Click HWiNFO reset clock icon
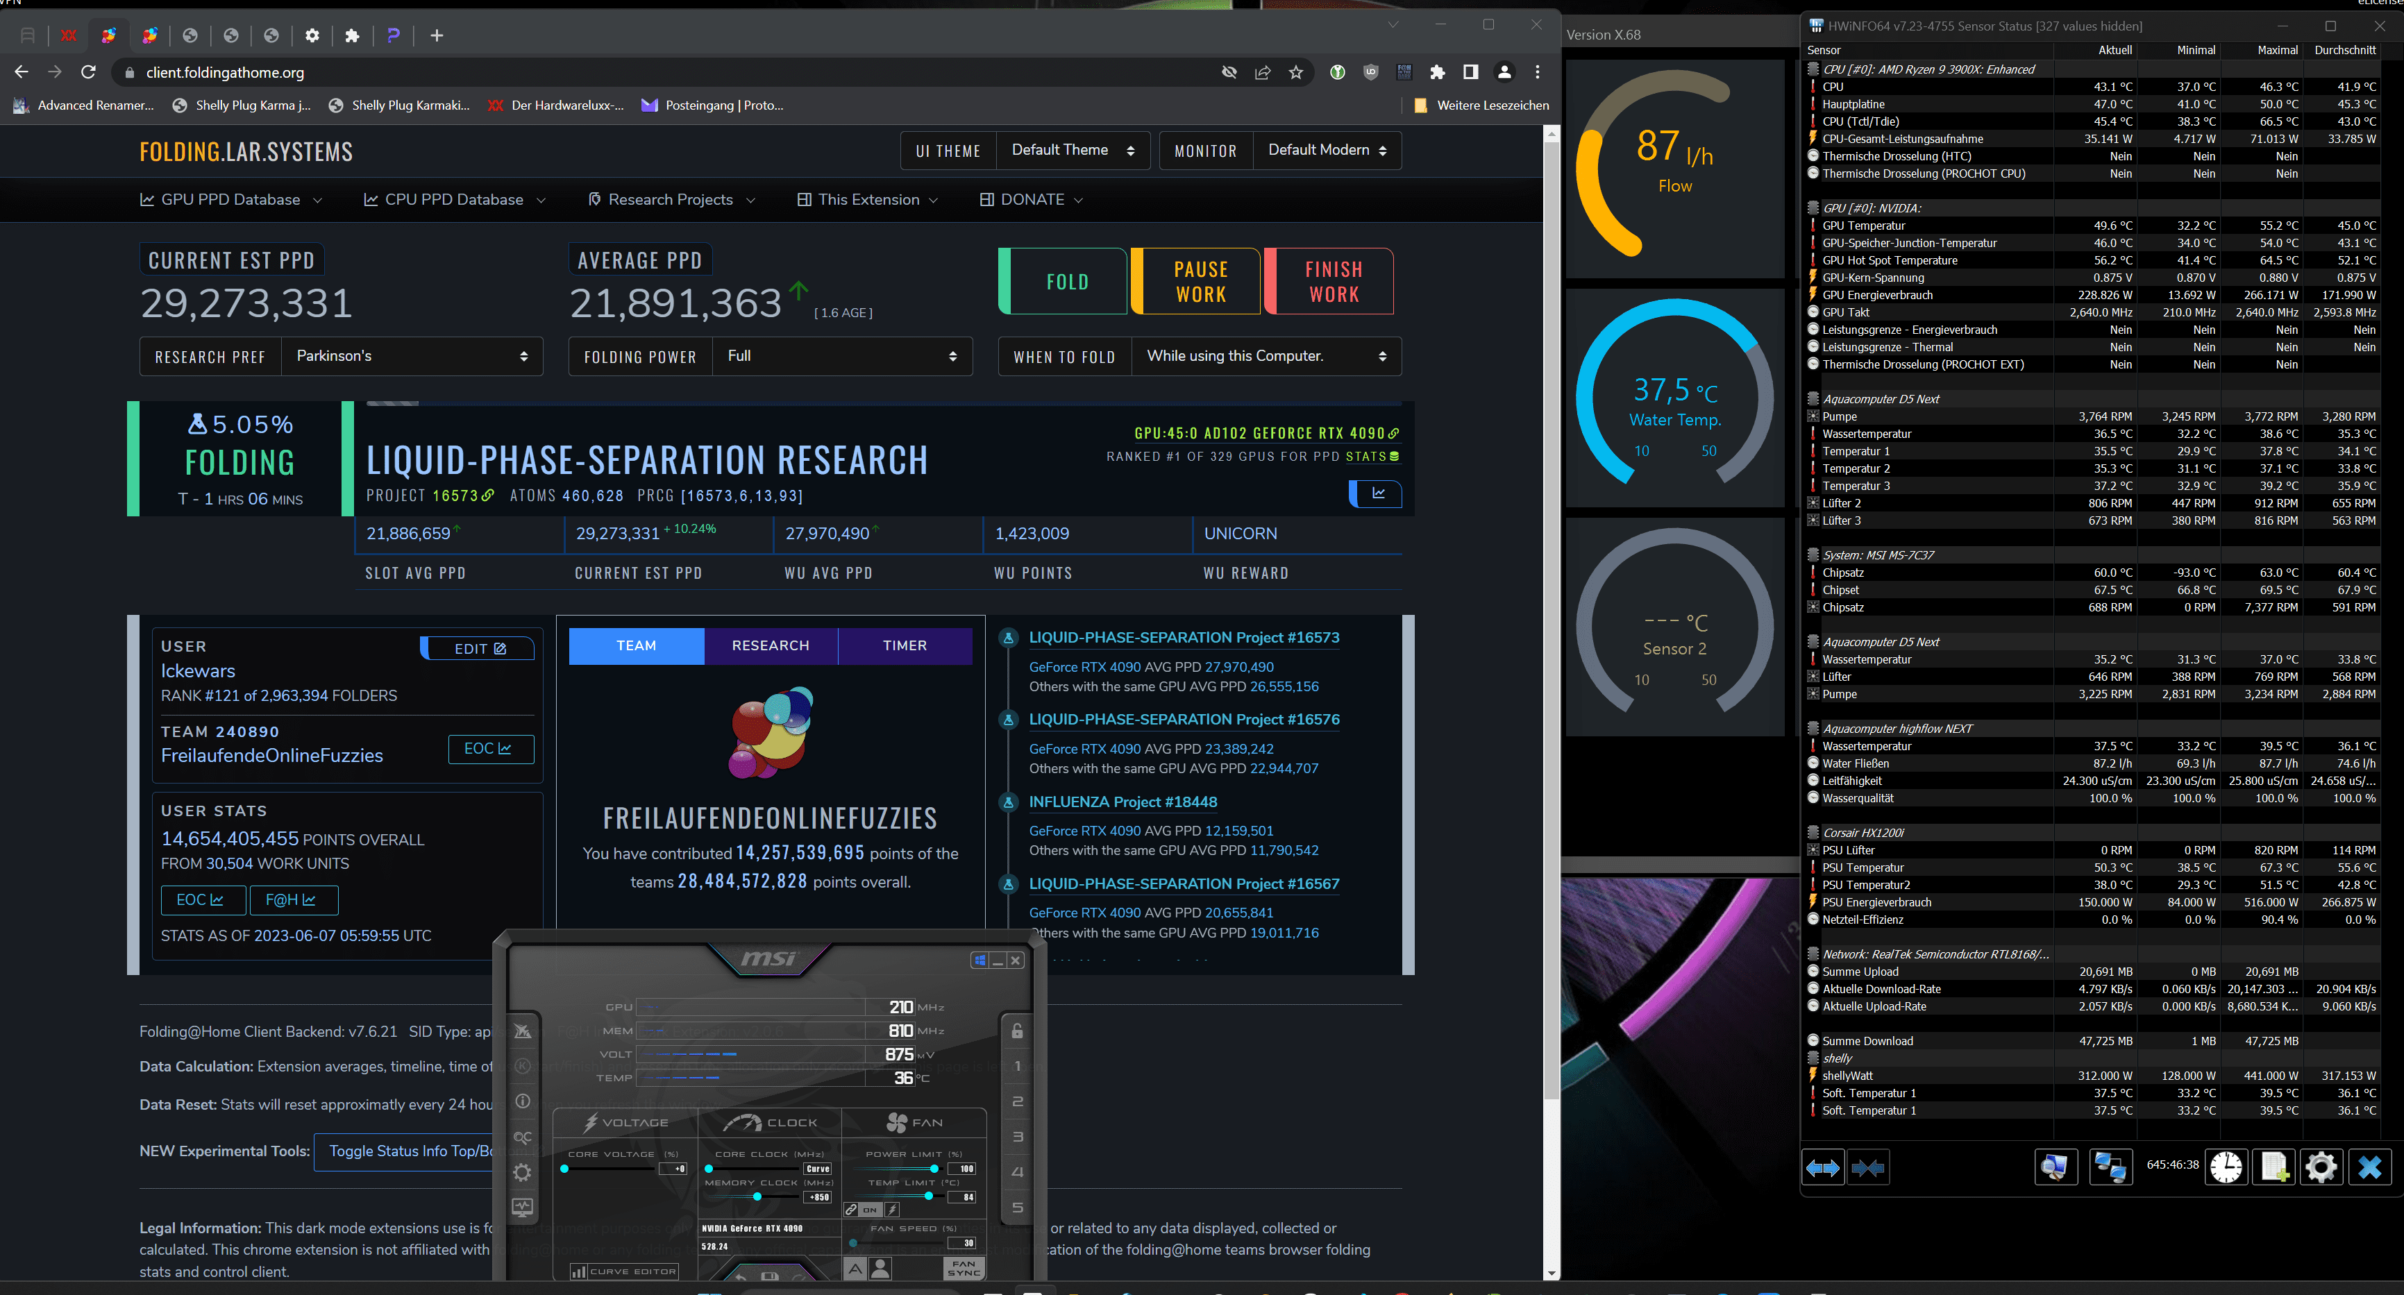Viewport: 2404px width, 1295px height. pyautogui.click(x=2227, y=1167)
